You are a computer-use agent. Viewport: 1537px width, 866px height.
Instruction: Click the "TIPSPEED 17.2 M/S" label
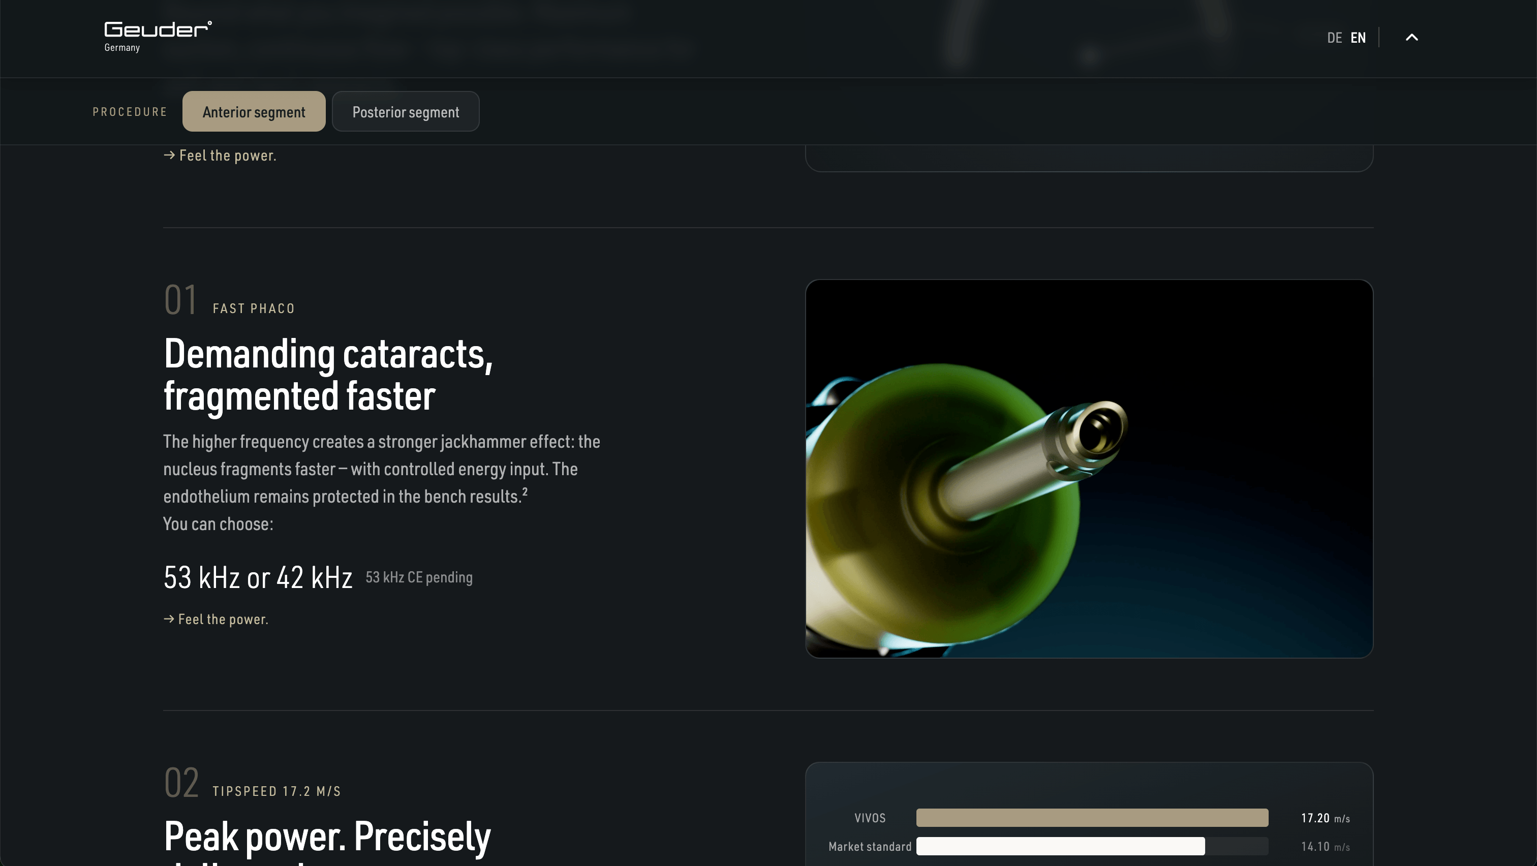(x=276, y=791)
